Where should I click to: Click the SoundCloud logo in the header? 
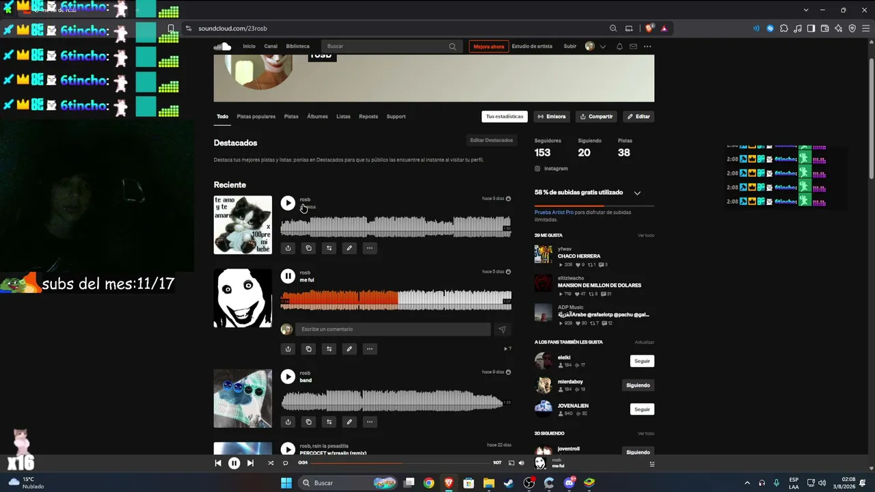(x=222, y=46)
